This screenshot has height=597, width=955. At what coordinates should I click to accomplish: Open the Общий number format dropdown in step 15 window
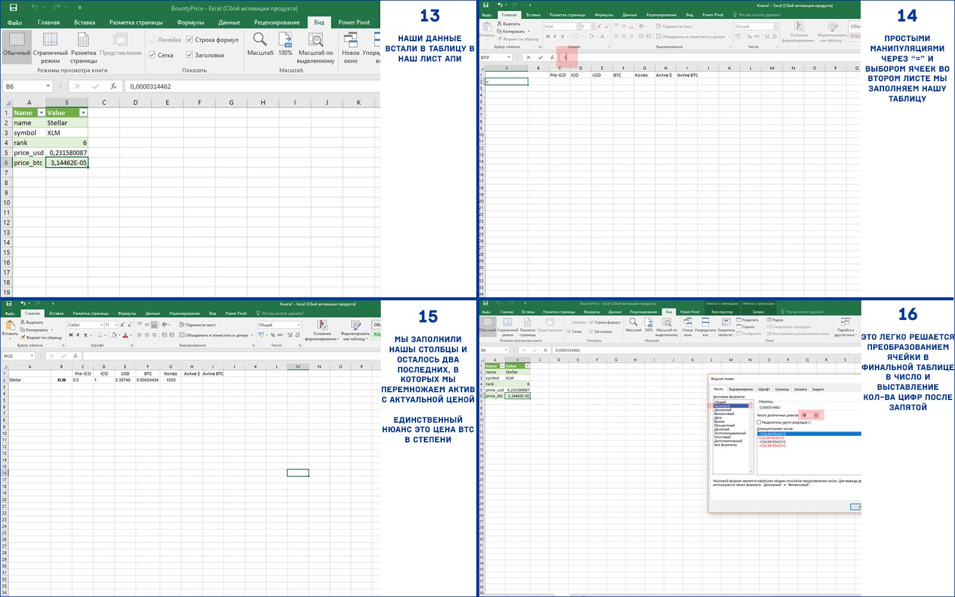298,325
